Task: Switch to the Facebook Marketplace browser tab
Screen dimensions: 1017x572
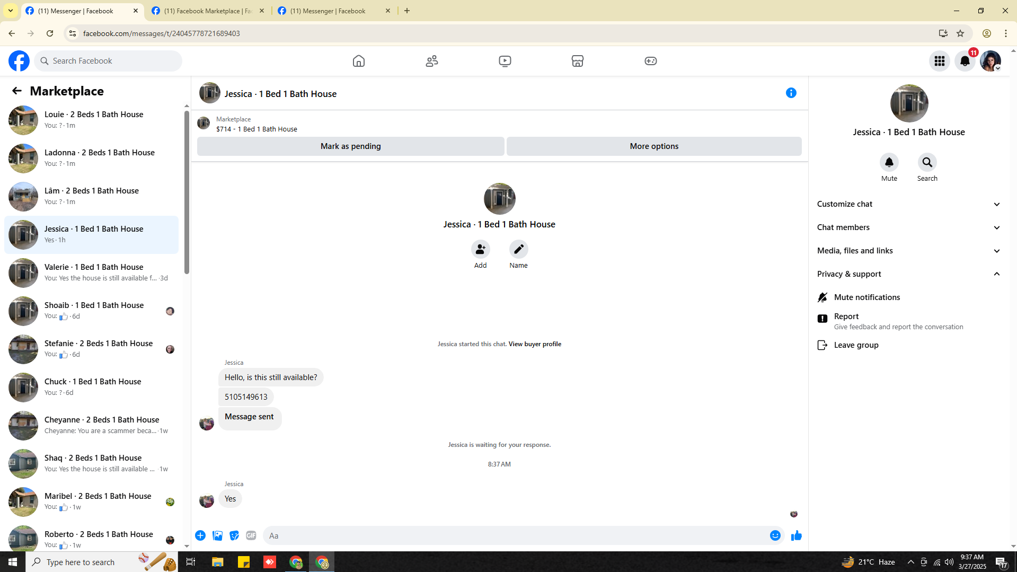Action: point(208,11)
